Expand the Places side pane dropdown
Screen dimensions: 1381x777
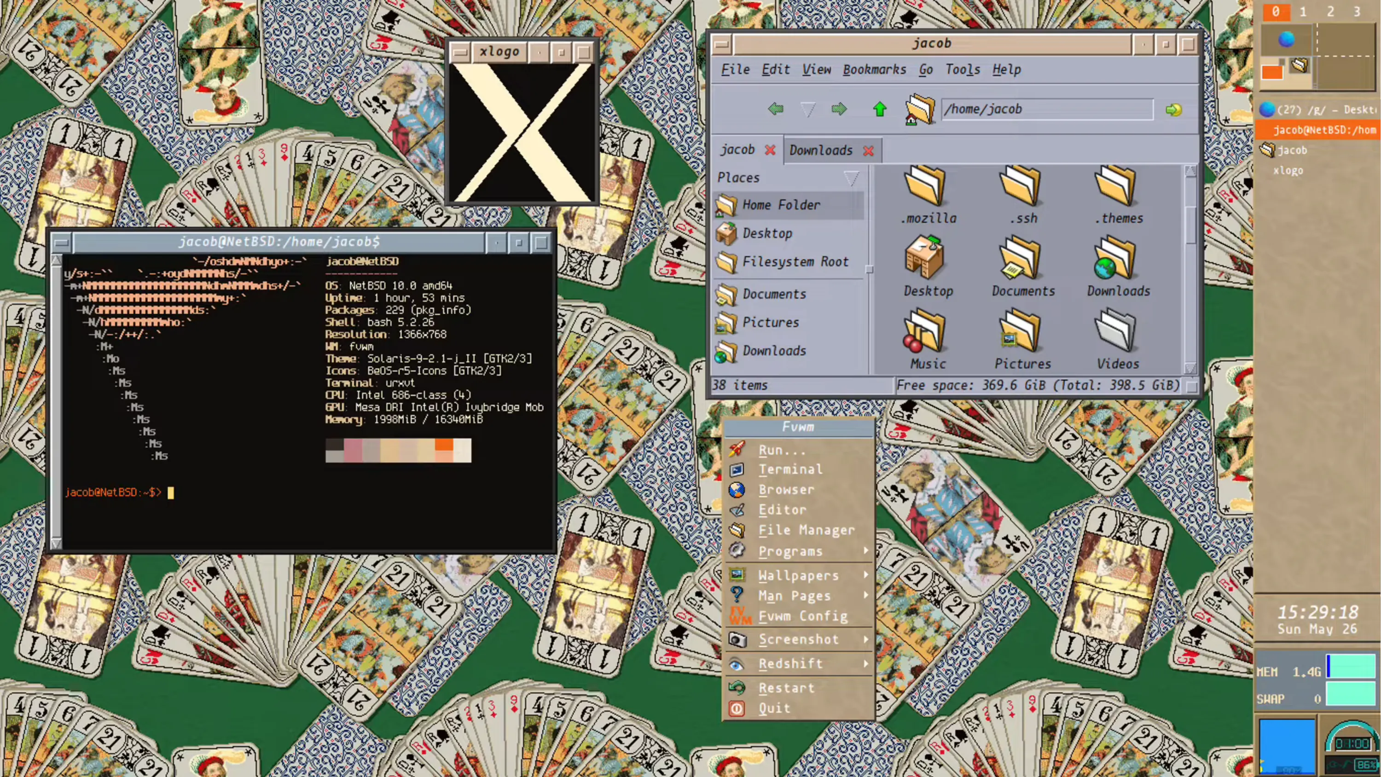click(x=851, y=178)
